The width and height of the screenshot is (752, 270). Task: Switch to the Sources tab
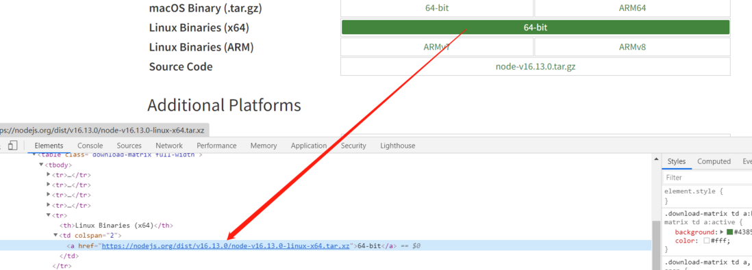[129, 146]
